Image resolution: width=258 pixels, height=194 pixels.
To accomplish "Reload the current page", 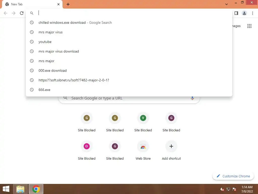I will [22, 13].
